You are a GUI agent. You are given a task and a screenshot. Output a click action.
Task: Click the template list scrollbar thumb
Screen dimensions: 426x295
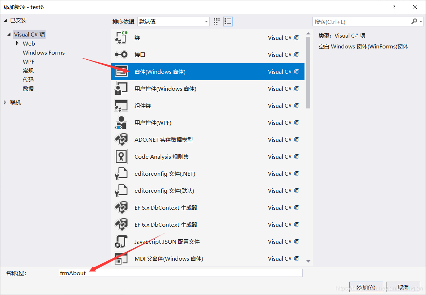[x=308, y=72]
